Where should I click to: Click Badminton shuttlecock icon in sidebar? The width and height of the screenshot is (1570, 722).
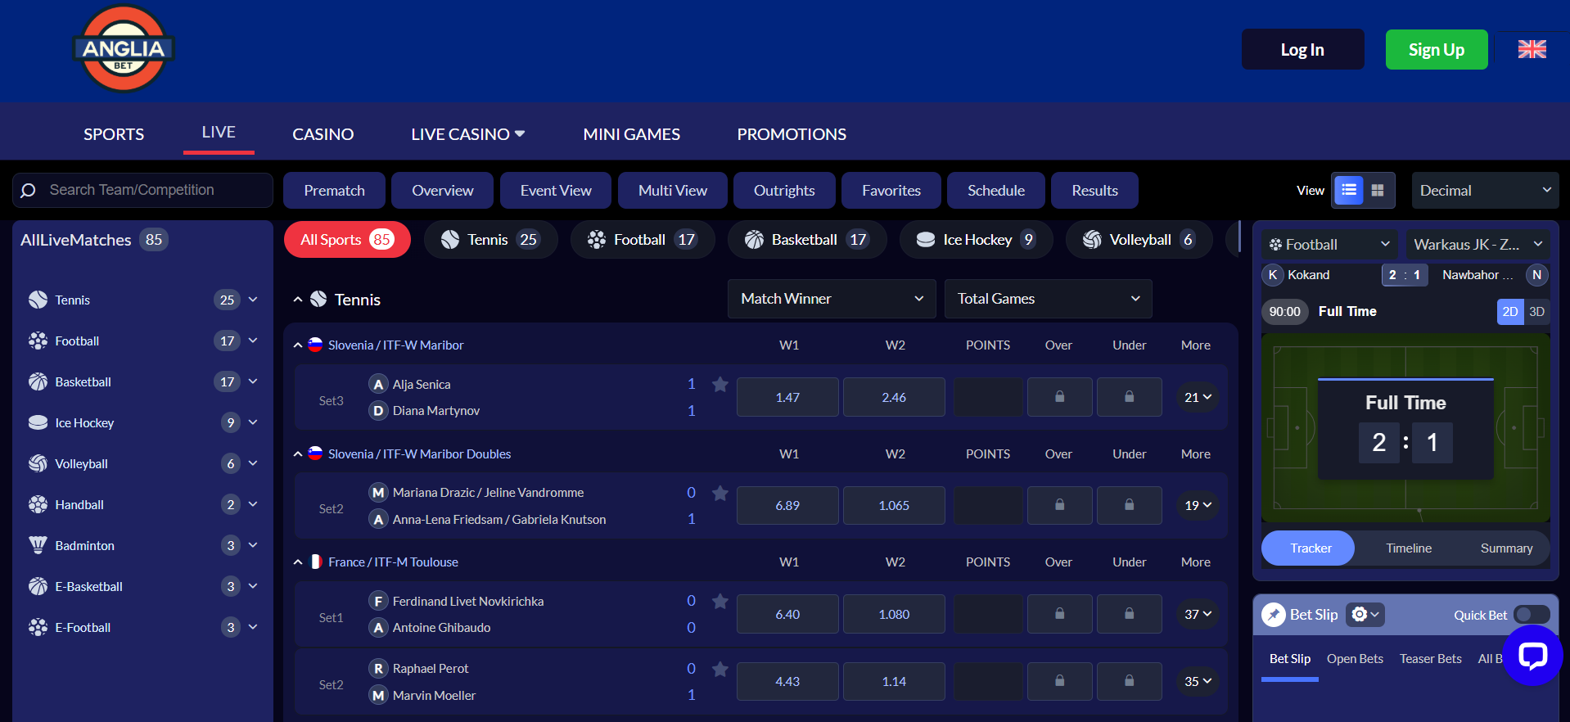click(38, 545)
